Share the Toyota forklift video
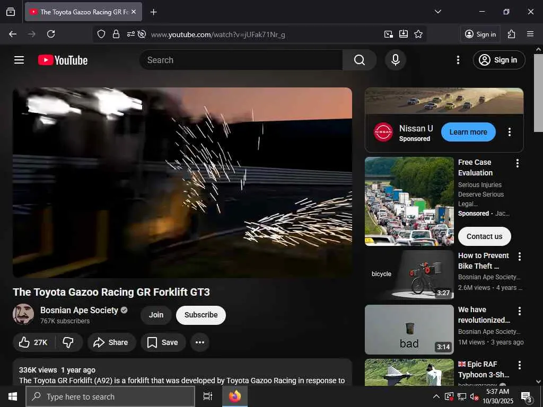 (x=111, y=342)
